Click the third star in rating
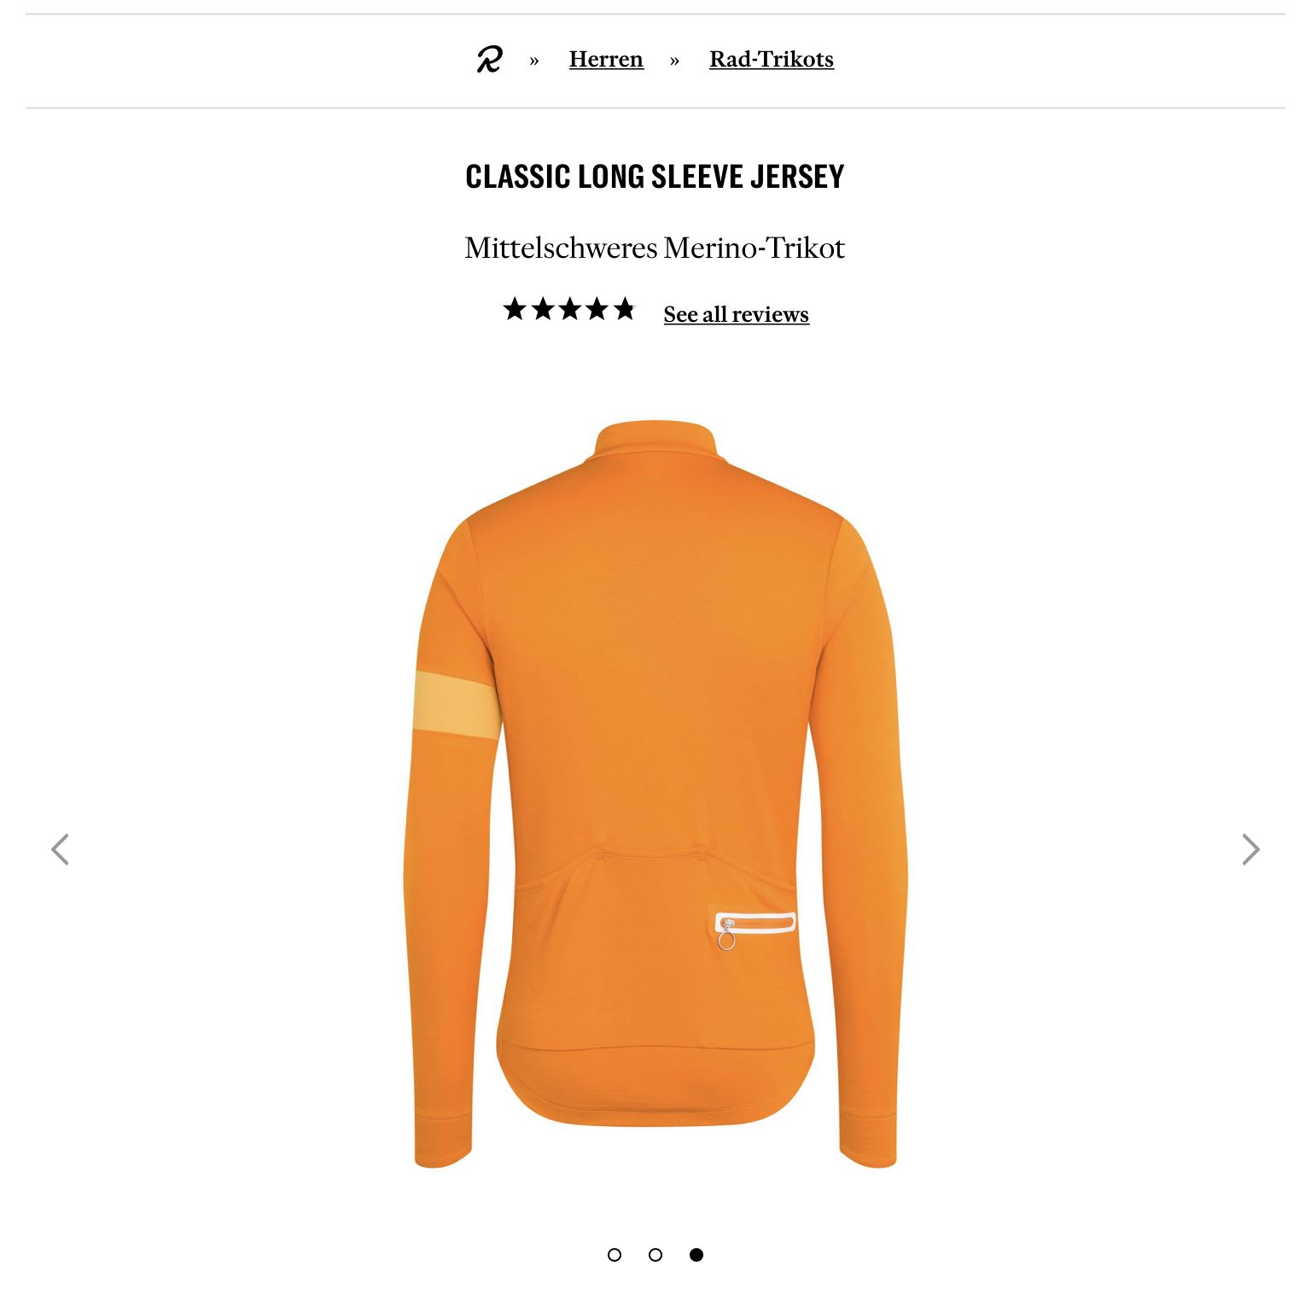This screenshot has width=1311, height=1301. 570,309
